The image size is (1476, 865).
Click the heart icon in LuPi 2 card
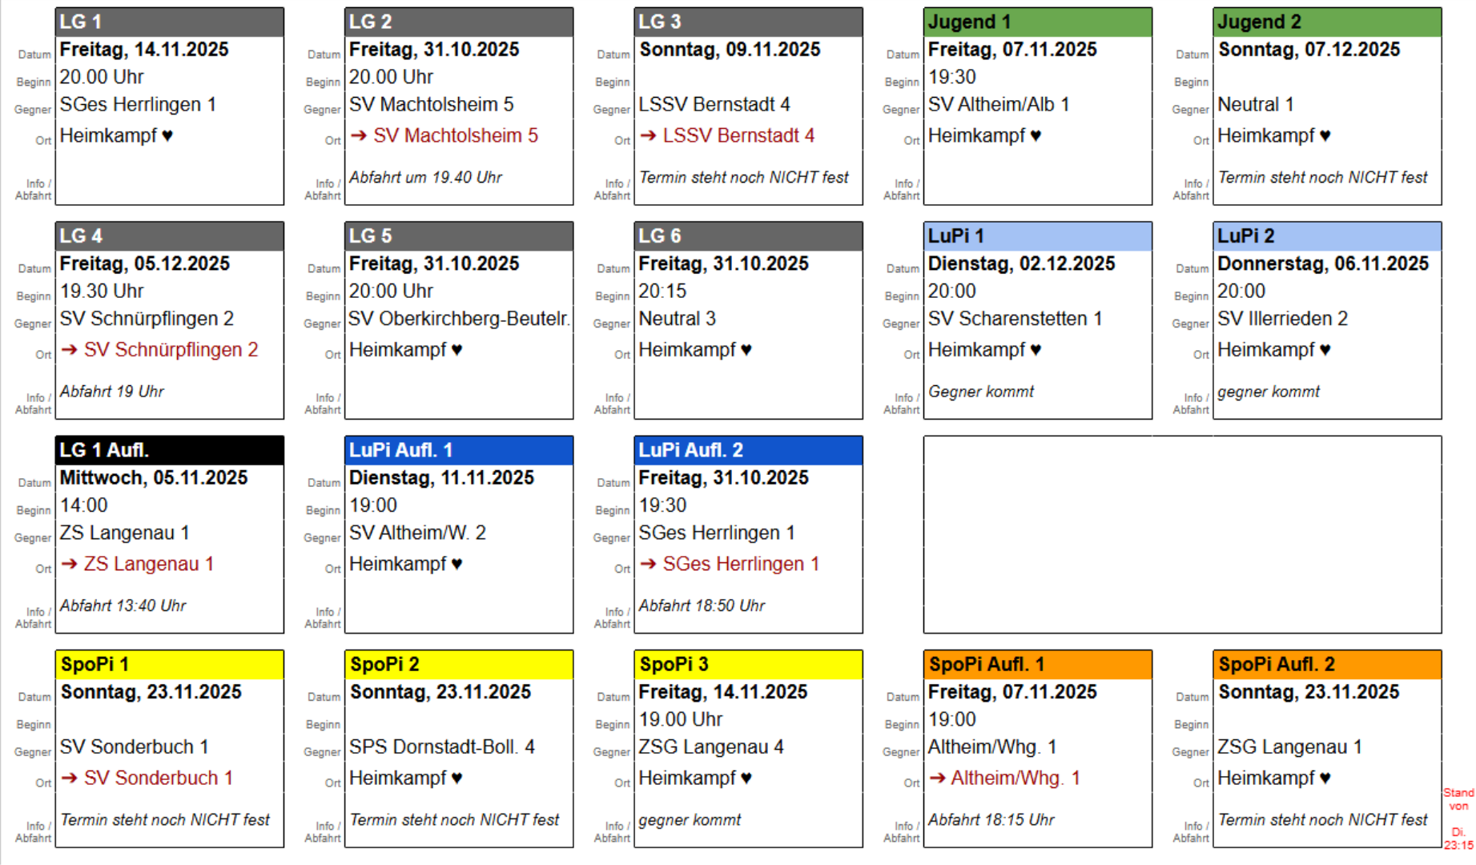1325,349
